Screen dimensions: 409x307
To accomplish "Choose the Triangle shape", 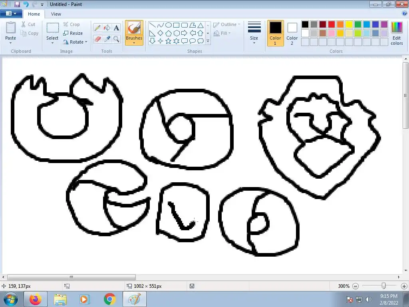I will 201,25.
